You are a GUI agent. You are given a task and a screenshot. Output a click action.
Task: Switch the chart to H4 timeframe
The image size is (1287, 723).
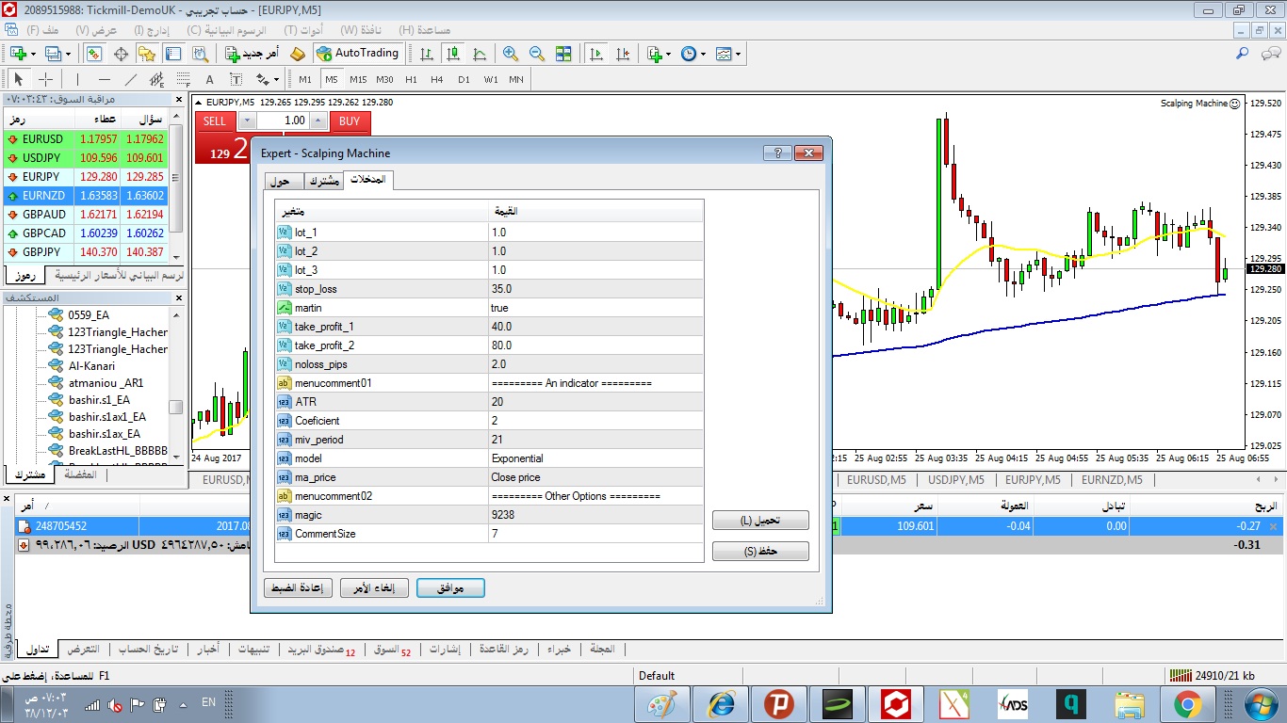point(437,79)
